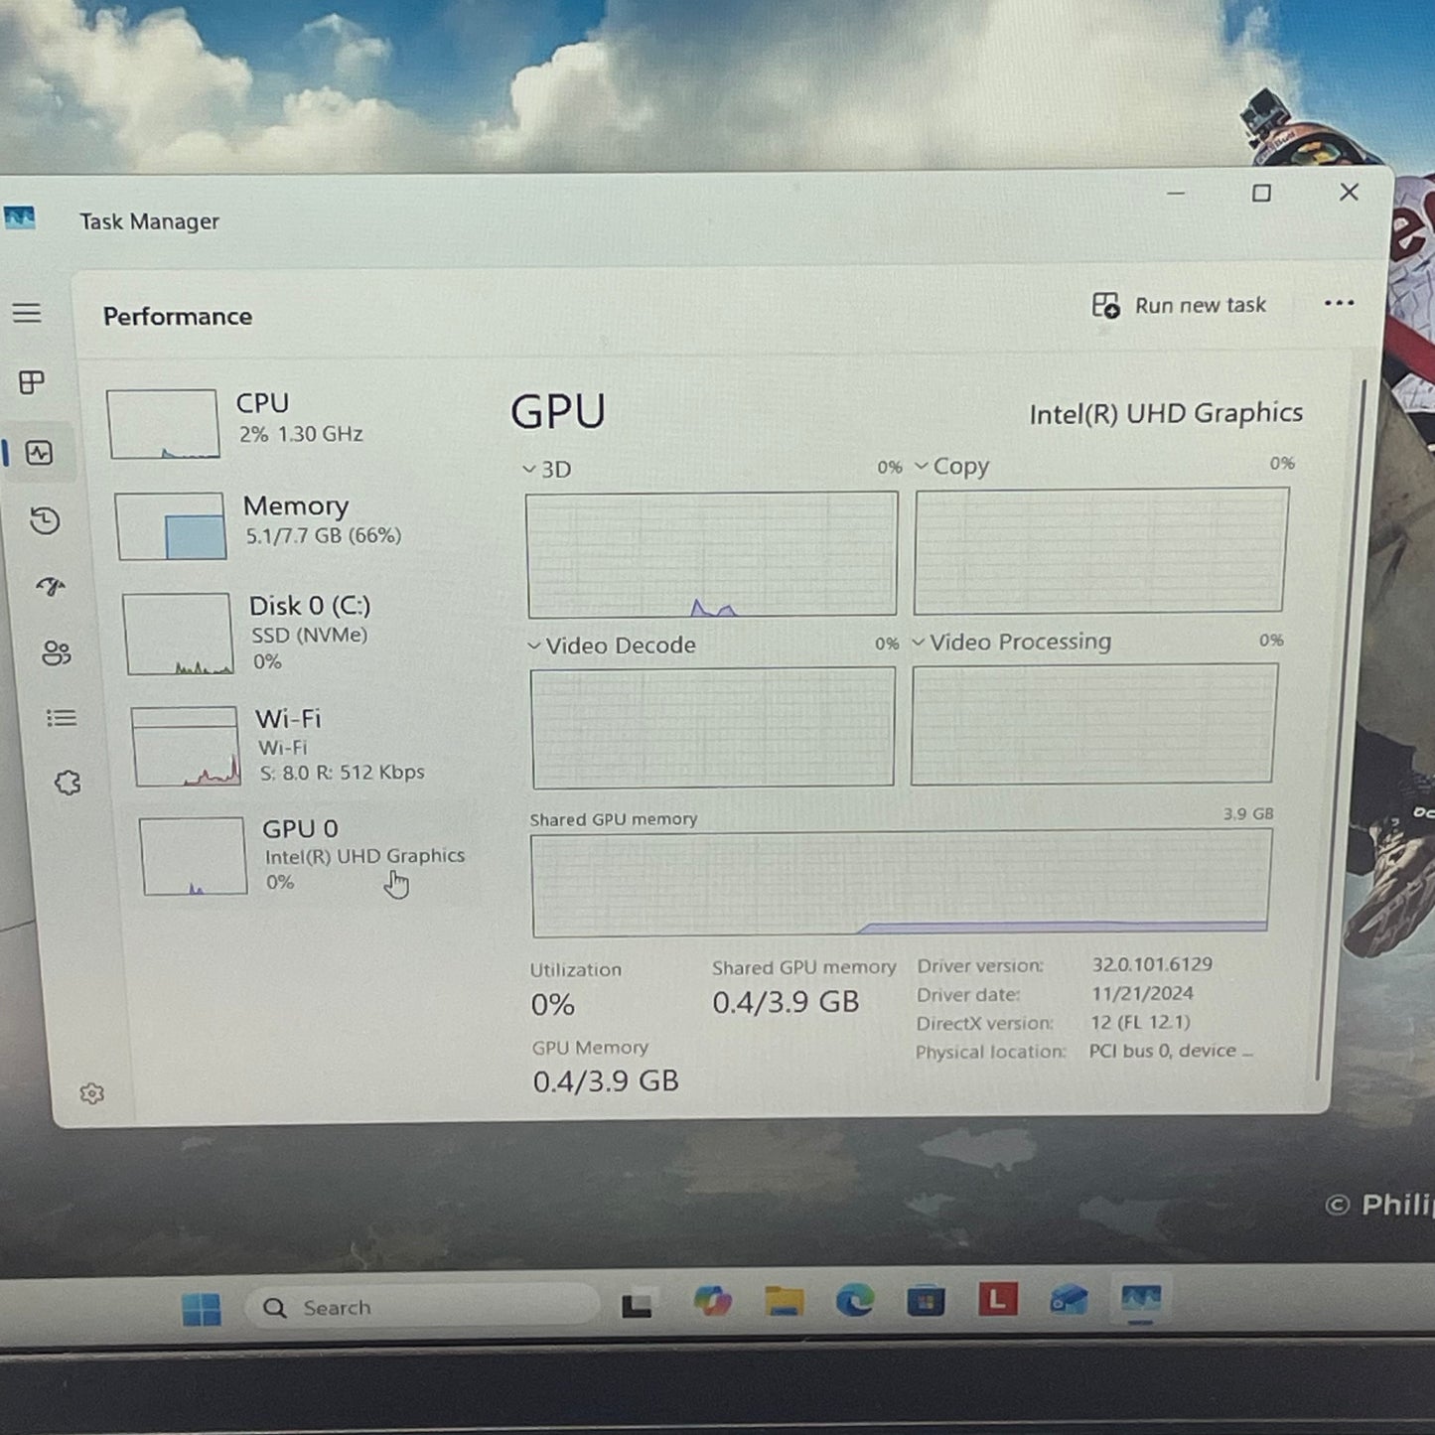Launch Microsoft Edge from the taskbar
This screenshot has height=1435, width=1435.
point(855,1300)
